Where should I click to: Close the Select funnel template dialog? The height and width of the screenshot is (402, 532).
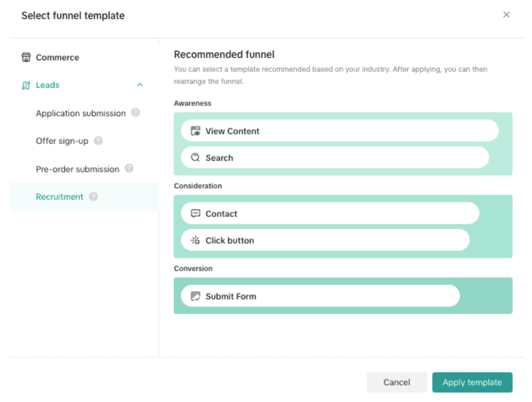(x=506, y=14)
